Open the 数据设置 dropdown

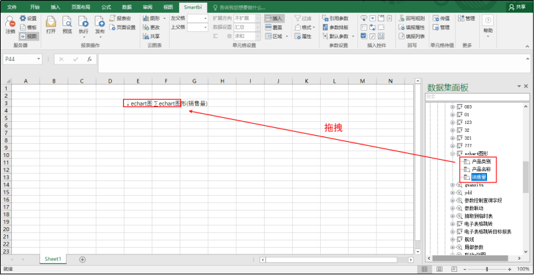[258, 27]
